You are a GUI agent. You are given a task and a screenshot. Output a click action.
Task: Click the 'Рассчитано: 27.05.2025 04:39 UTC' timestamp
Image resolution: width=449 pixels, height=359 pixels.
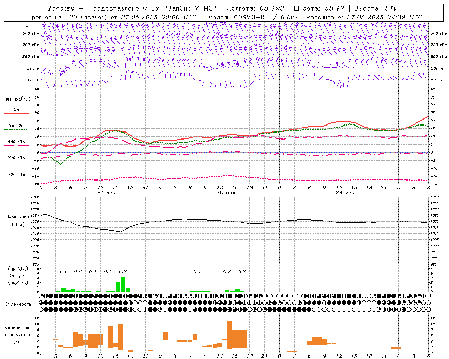[x=364, y=17]
